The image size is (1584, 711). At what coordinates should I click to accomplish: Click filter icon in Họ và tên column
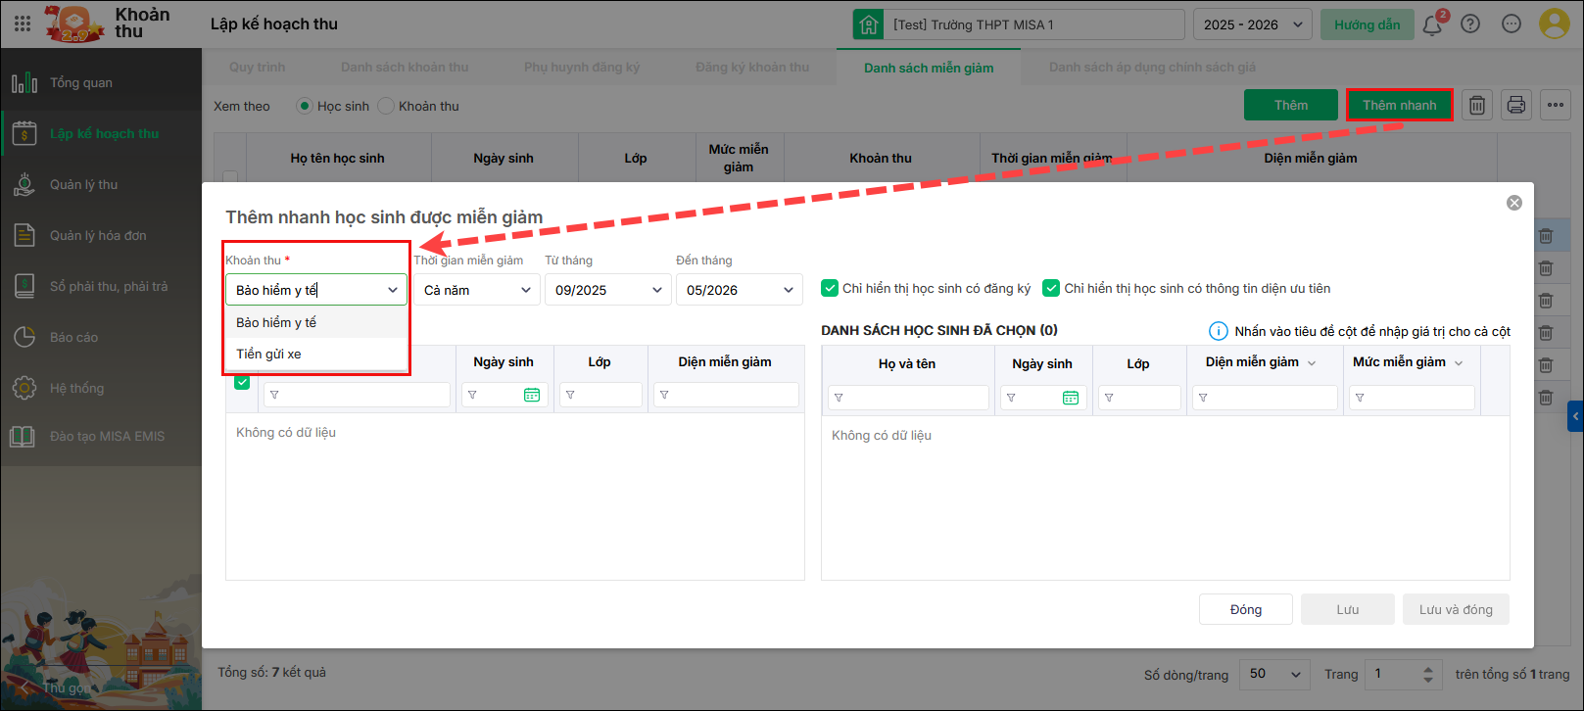(839, 398)
